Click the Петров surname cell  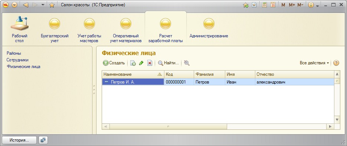coord(210,82)
